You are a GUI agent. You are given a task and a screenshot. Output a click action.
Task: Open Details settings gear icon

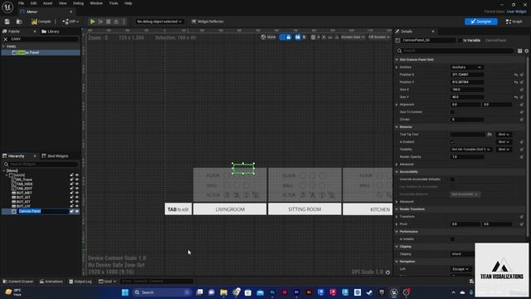click(x=527, y=51)
